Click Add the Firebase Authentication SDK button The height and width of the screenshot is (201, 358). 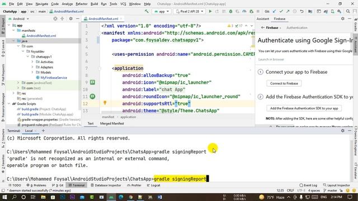(304, 108)
